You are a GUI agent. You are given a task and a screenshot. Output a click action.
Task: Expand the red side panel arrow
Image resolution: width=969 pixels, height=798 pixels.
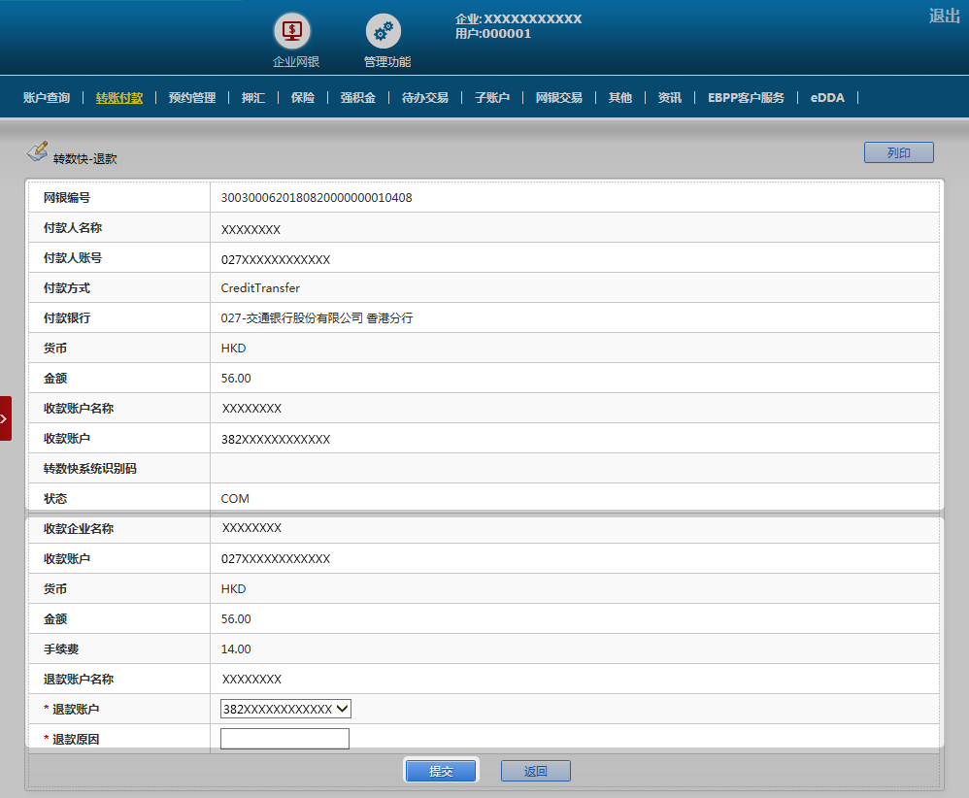tap(5, 418)
